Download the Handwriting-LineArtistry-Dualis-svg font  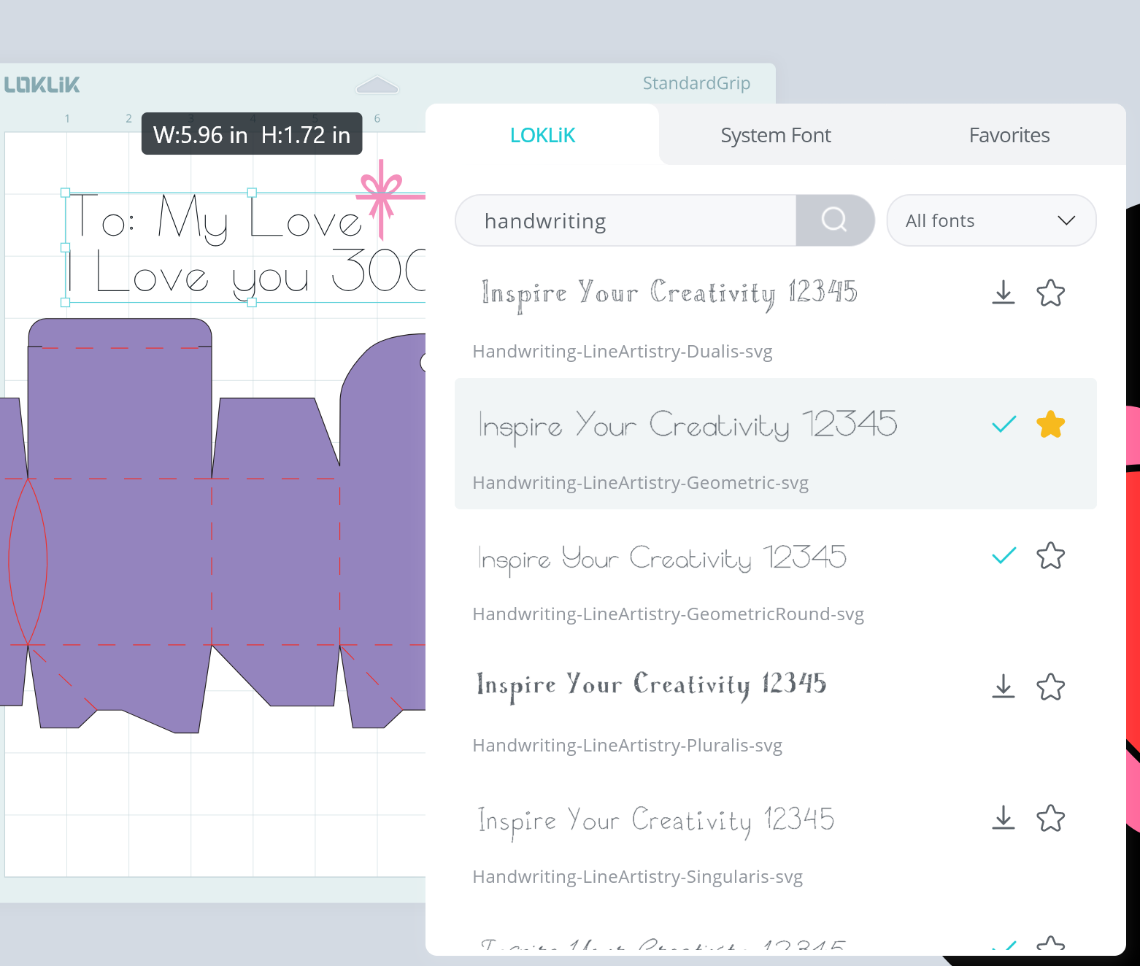[x=1004, y=293]
